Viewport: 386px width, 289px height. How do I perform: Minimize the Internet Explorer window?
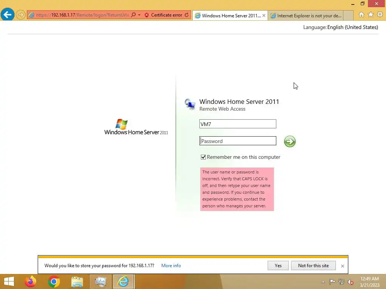point(353,4)
